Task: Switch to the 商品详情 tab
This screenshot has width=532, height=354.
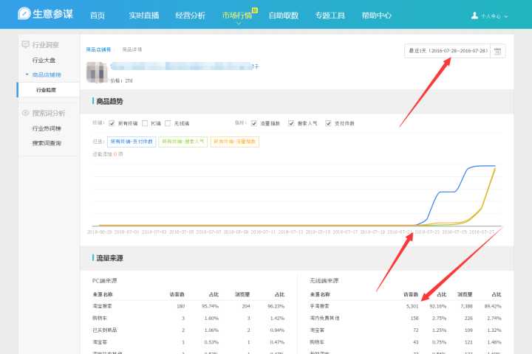Action: point(132,49)
